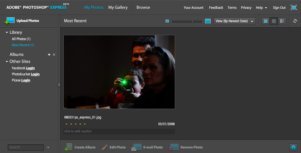Click the add album plus icon
The height and width of the screenshot is (153, 301).
point(49,55)
